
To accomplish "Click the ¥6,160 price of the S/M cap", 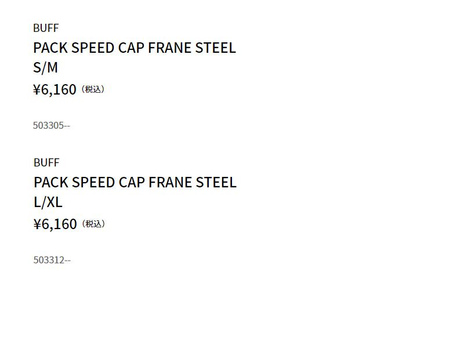I will (x=55, y=89).
